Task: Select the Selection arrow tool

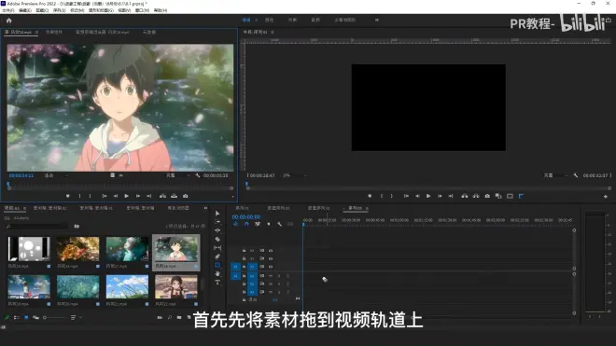Action: 217,214
